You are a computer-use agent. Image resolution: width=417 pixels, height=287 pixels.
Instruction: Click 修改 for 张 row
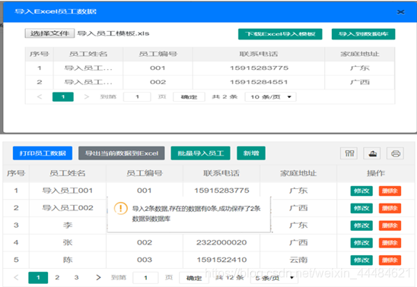tap(361, 243)
